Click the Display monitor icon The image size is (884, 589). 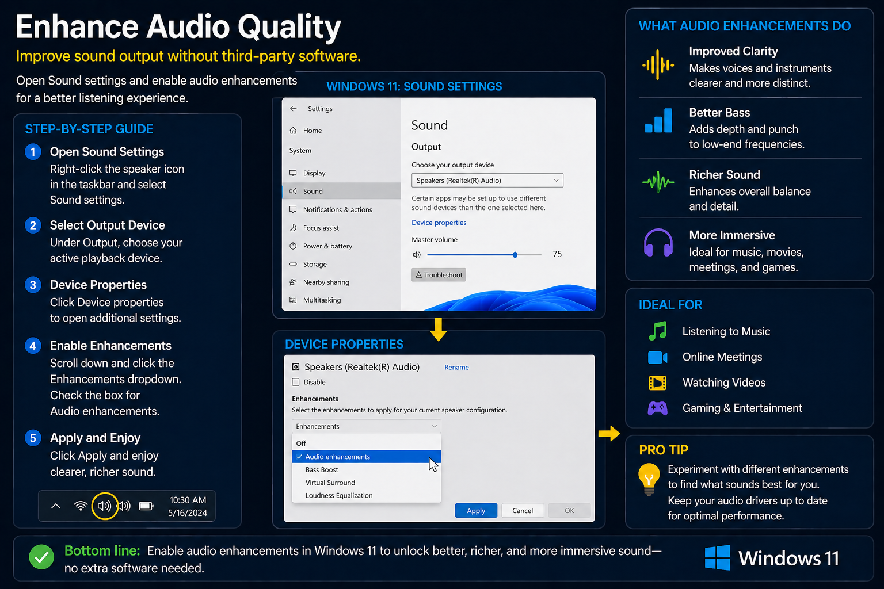pos(294,173)
